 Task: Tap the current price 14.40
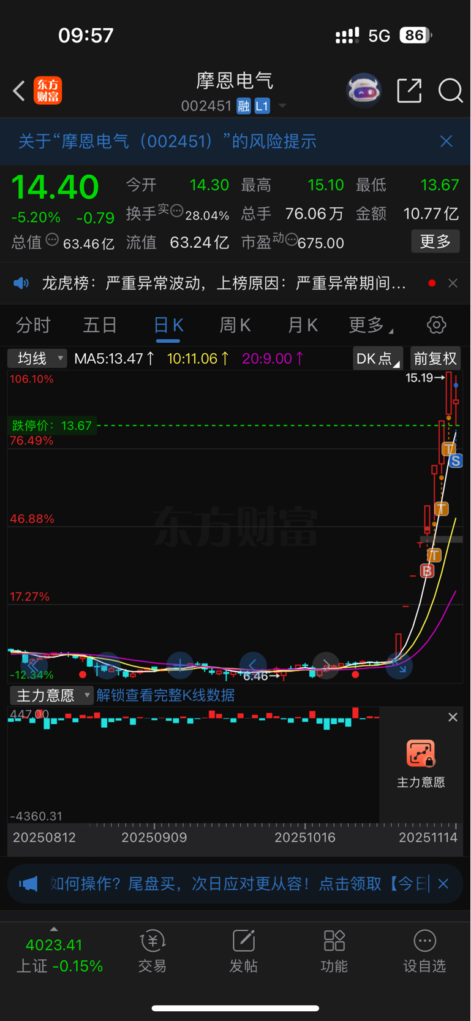pyautogui.click(x=55, y=186)
